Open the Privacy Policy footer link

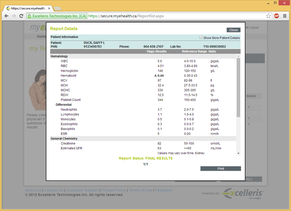point(114,190)
